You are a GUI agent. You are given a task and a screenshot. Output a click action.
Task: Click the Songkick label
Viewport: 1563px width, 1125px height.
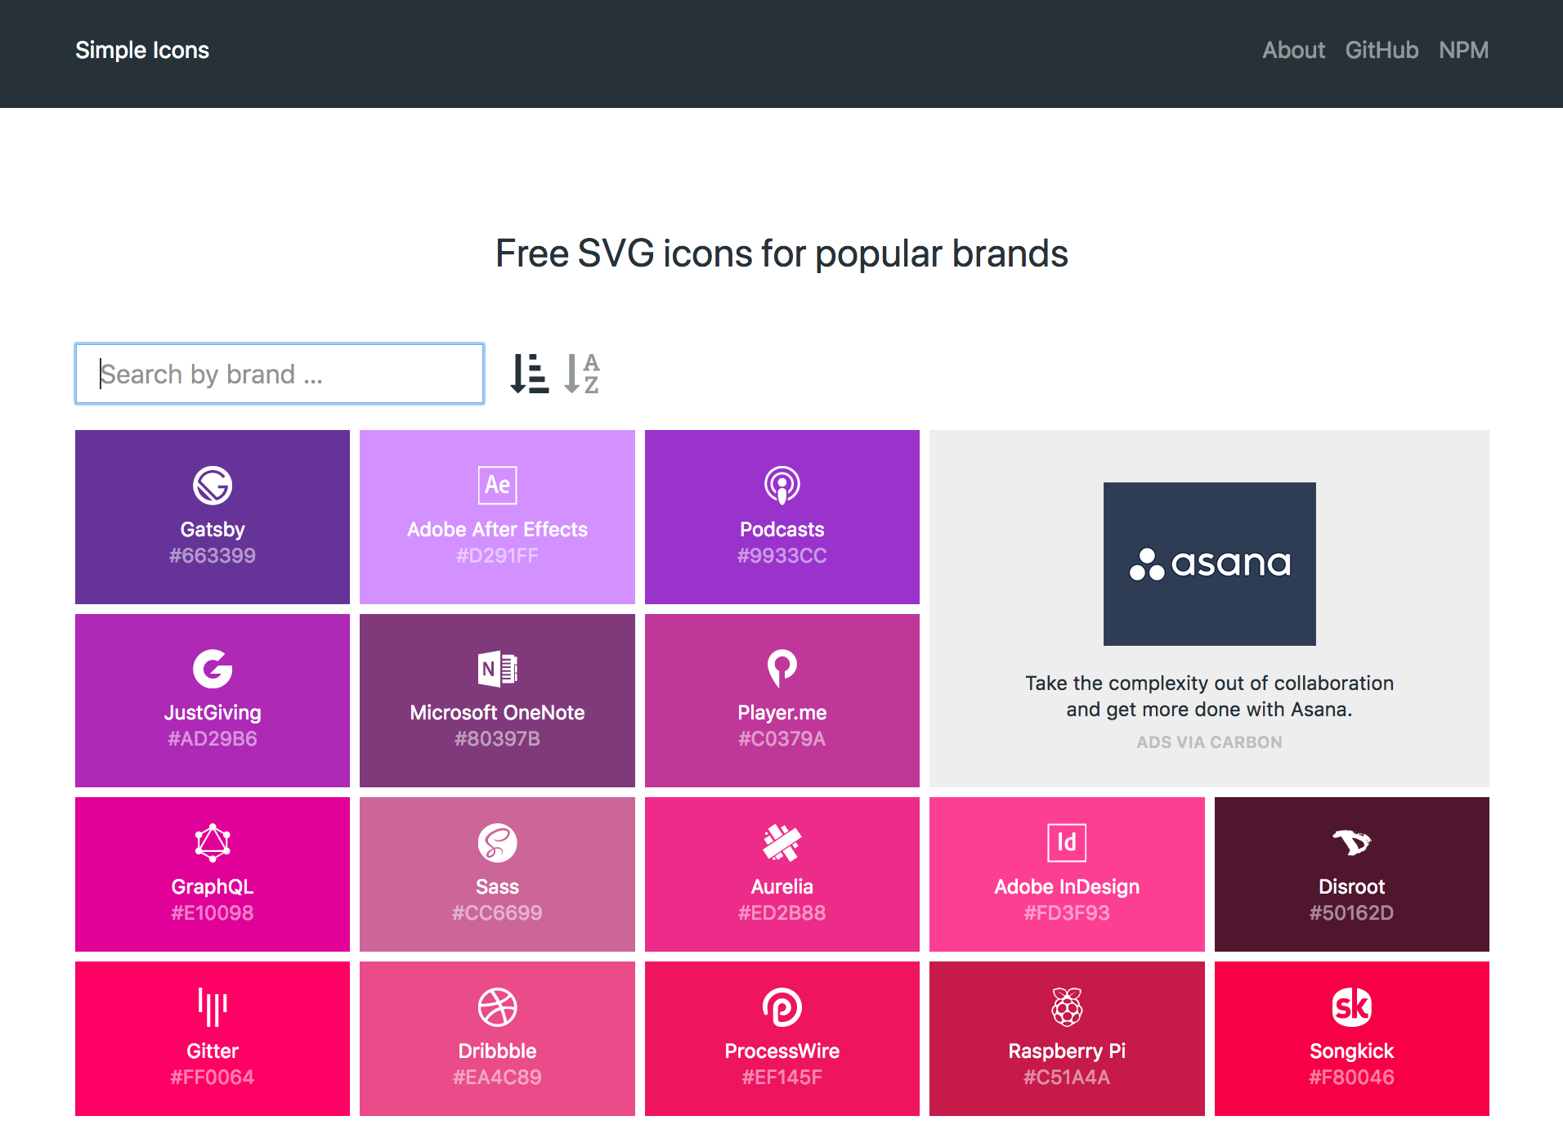1351,1051
